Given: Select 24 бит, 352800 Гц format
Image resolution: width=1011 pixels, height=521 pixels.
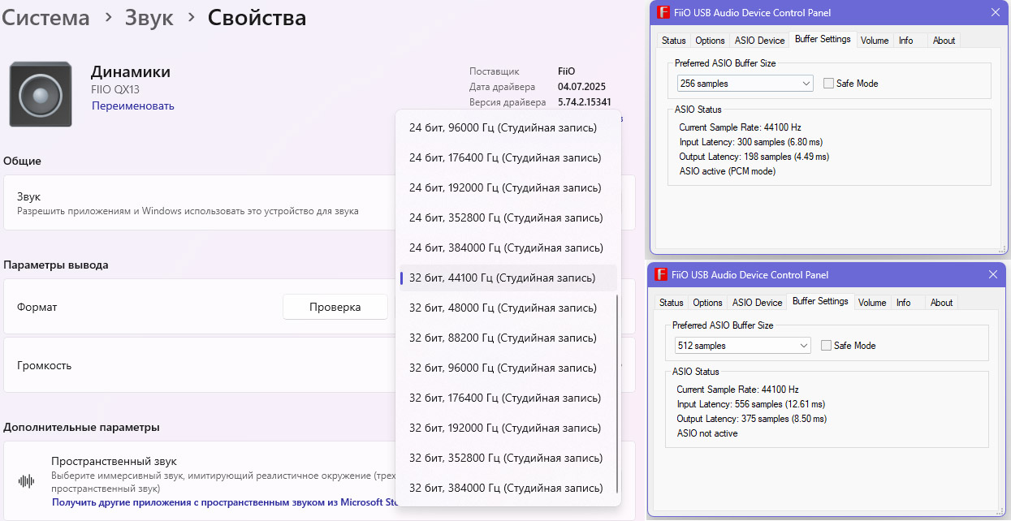Looking at the screenshot, I should click(508, 217).
